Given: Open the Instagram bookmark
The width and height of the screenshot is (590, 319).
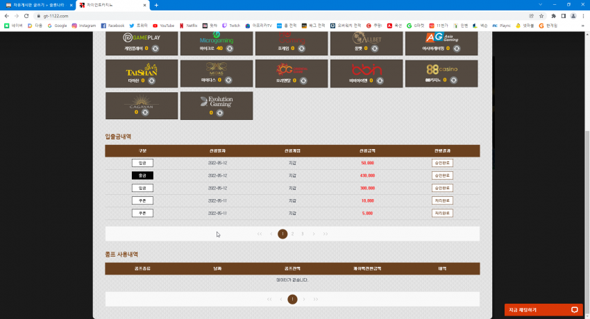Looking at the screenshot, I should [84, 26].
